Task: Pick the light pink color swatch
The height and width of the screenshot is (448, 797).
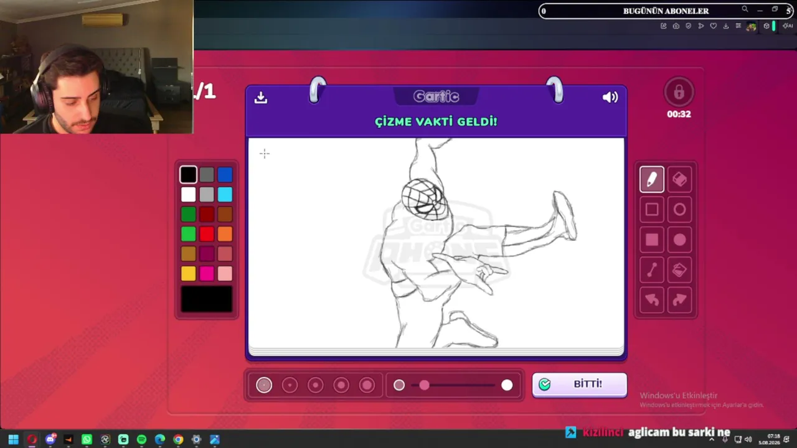Action: click(x=225, y=274)
